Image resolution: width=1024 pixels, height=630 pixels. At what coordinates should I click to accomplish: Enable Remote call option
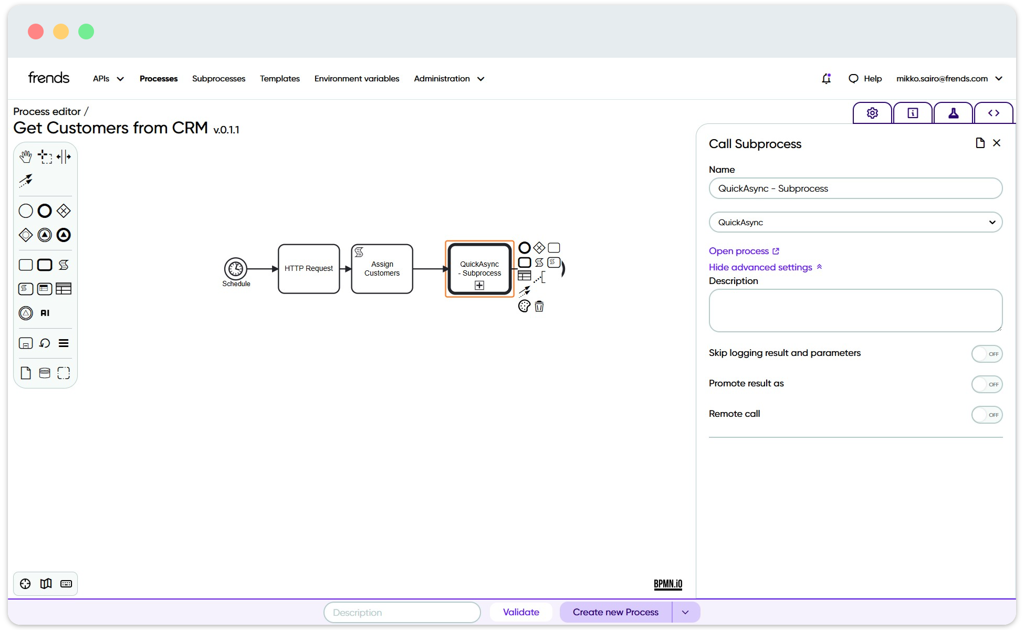pyautogui.click(x=987, y=414)
